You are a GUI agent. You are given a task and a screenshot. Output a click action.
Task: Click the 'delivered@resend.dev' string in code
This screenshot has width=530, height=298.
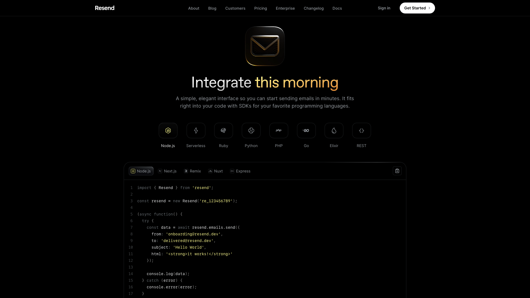click(x=187, y=241)
